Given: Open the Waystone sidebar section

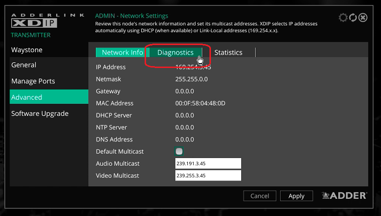Looking at the screenshot, I should [27, 50].
